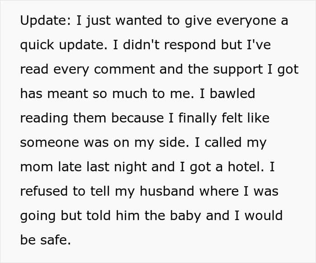Select the word "comment" in the text
Image resolution: width=316 pixels, height=263 pixels.
(x=124, y=70)
